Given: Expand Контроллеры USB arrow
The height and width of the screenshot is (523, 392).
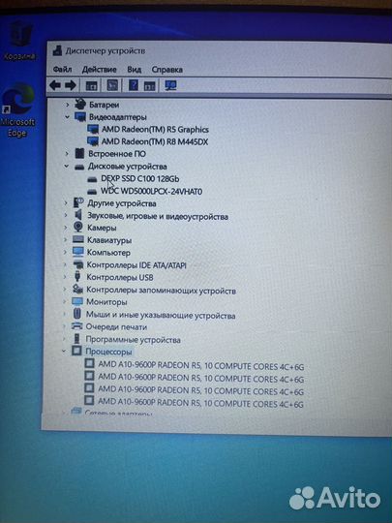Looking at the screenshot, I should click(x=65, y=276).
